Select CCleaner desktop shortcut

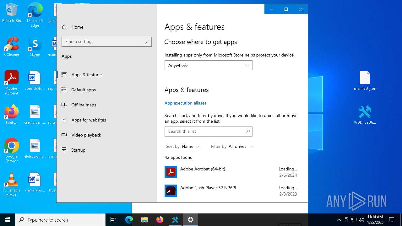(x=12, y=47)
